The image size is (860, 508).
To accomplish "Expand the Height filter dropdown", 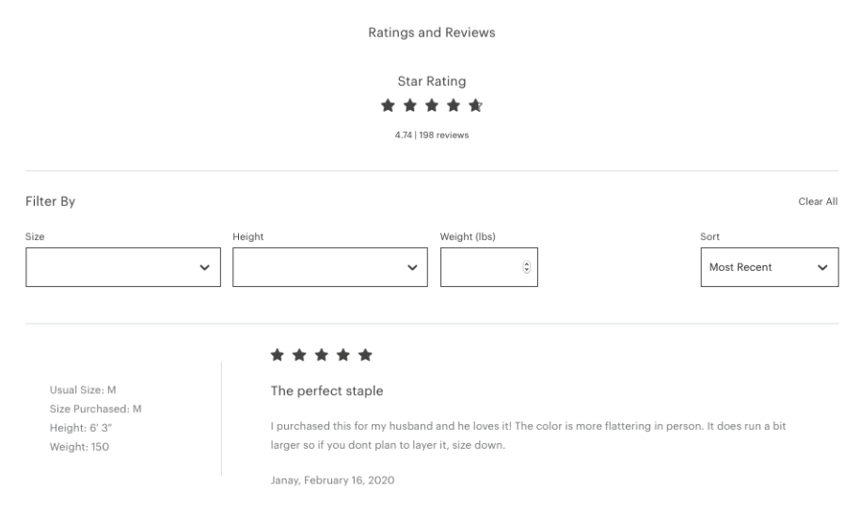I will (330, 267).
